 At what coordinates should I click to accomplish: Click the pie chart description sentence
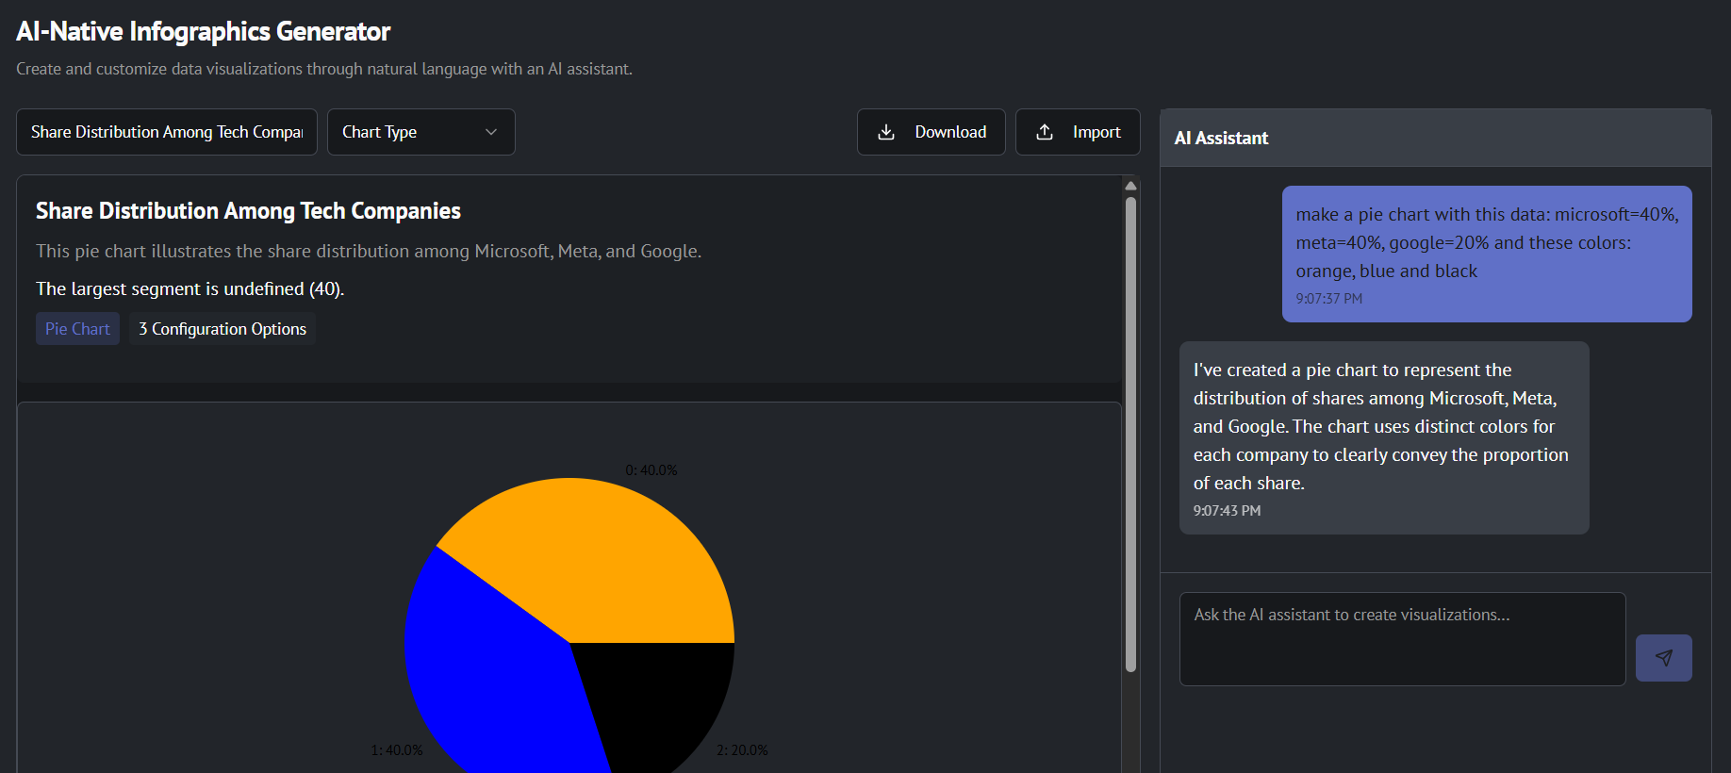[369, 251]
